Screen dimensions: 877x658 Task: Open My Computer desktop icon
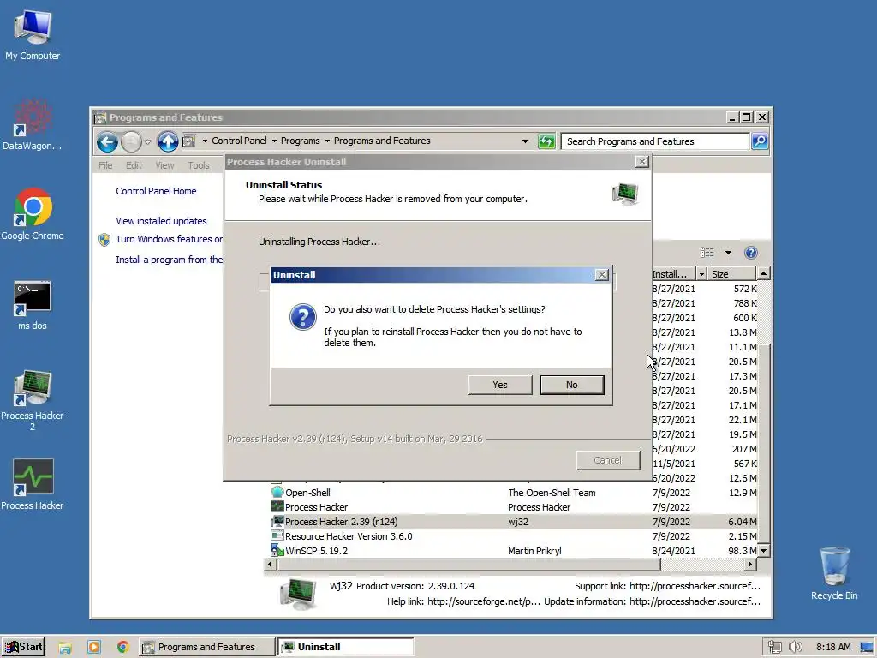point(33,35)
